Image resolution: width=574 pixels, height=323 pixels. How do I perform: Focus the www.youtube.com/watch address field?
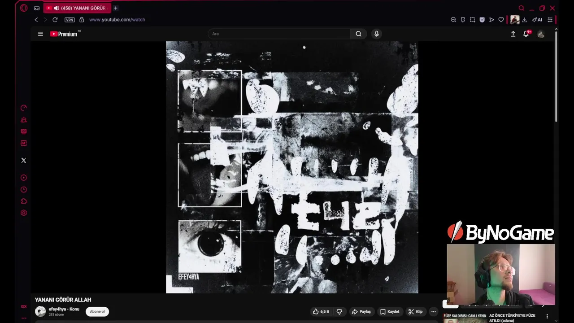click(117, 20)
